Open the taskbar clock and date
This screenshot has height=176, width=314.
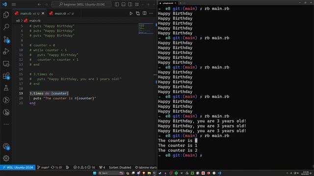click(x=305, y=173)
